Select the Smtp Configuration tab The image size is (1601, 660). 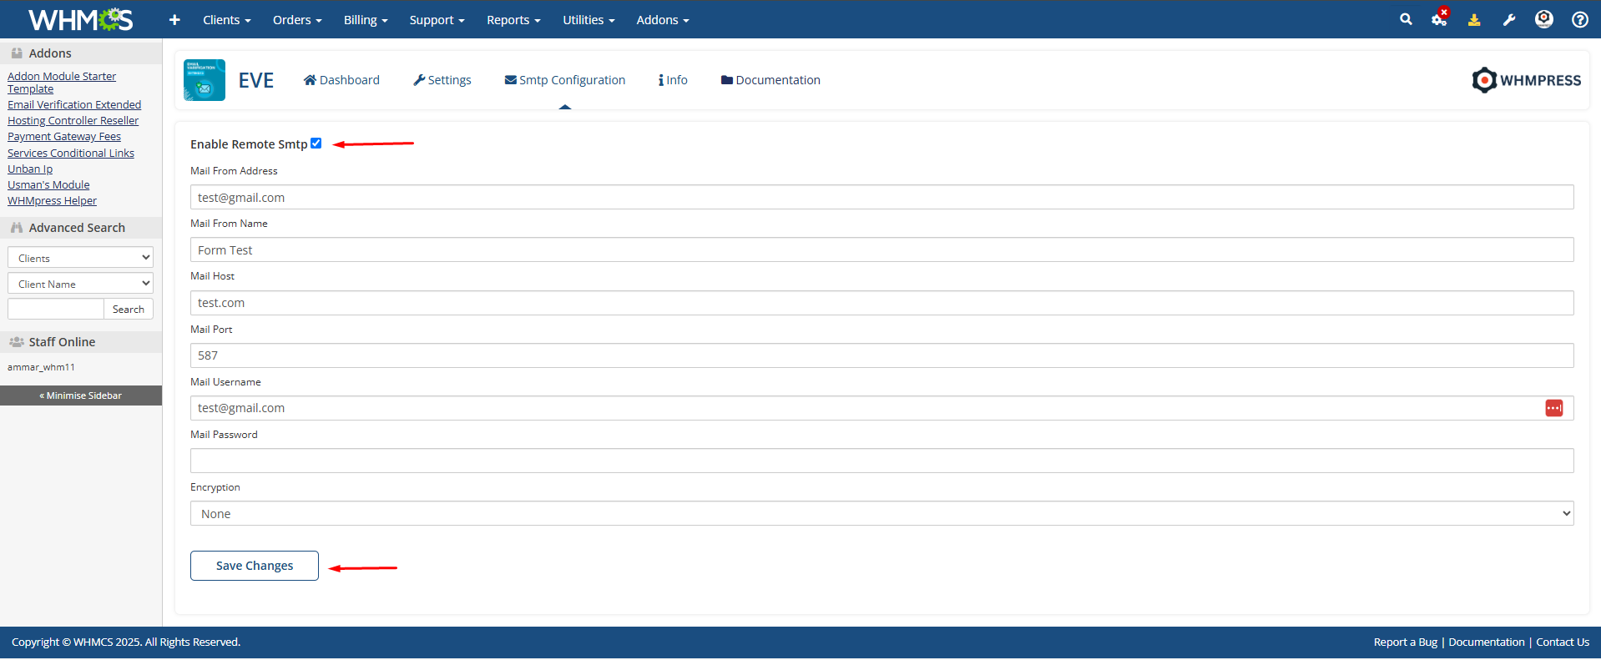[x=565, y=80]
